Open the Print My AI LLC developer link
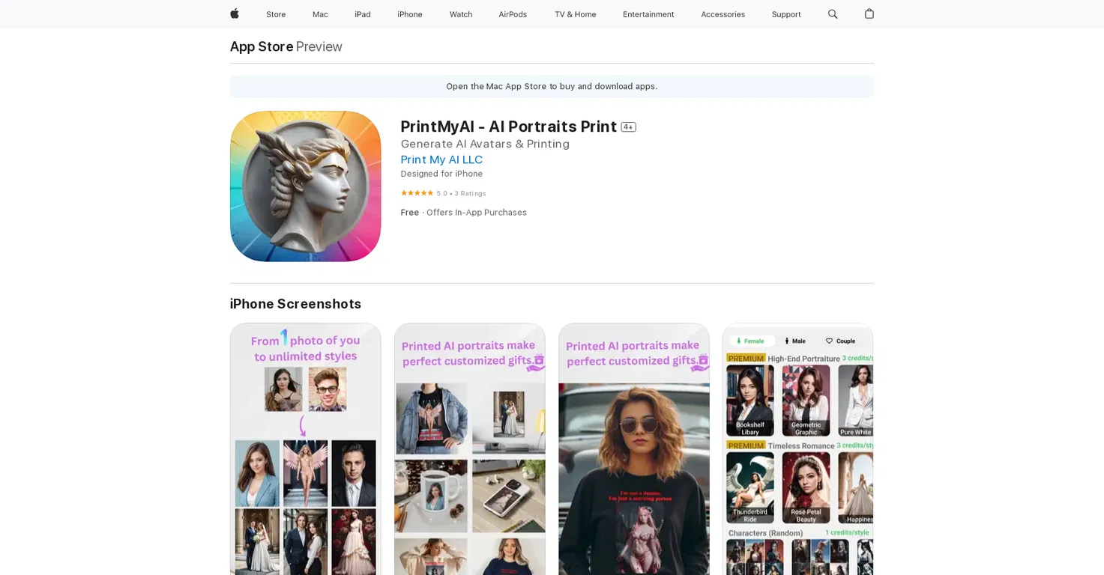This screenshot has width=1104, height=575. 441,159
